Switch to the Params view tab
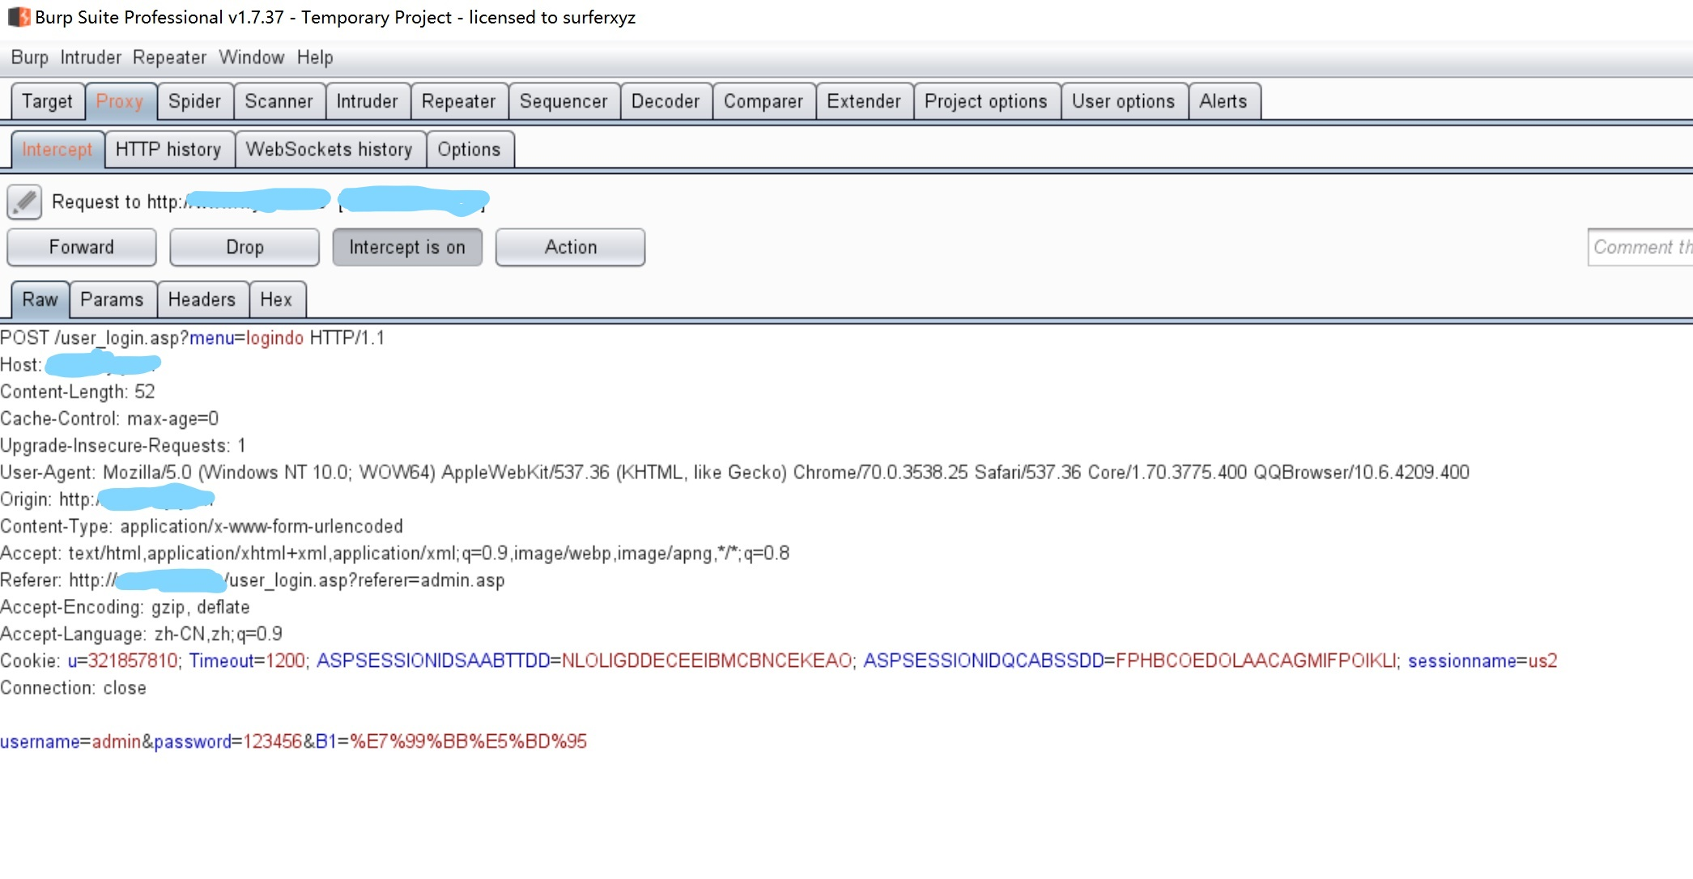 click(x=112, y=299)
